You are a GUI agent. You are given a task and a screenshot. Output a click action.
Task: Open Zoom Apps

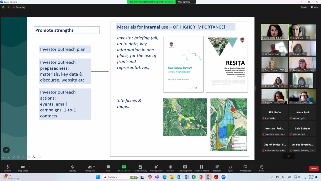pyautogui.click(x=230, y=168)
